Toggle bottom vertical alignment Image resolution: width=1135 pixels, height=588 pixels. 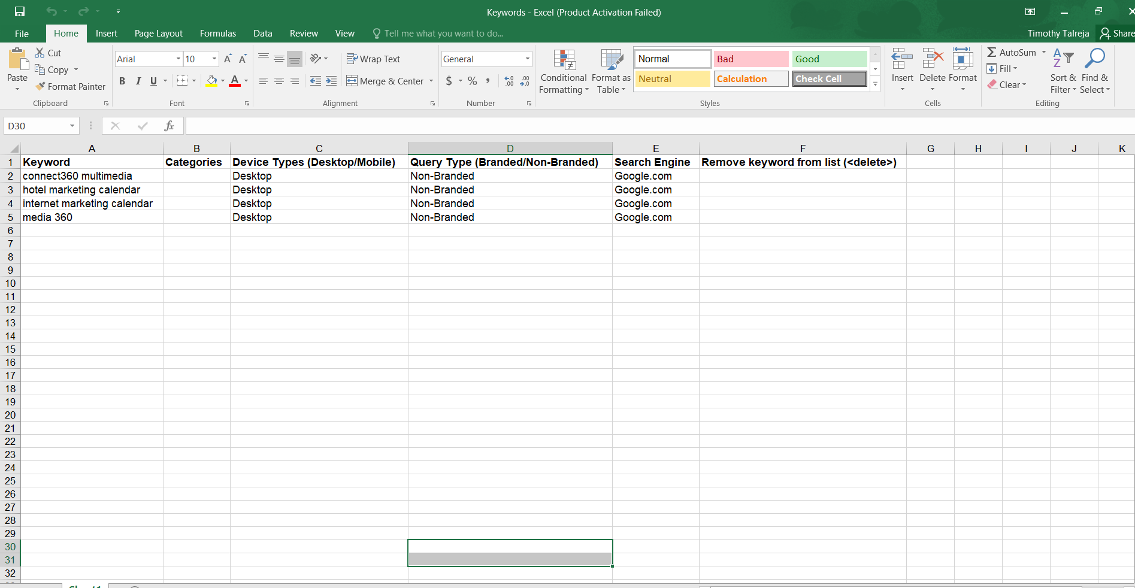coord(295,59)
